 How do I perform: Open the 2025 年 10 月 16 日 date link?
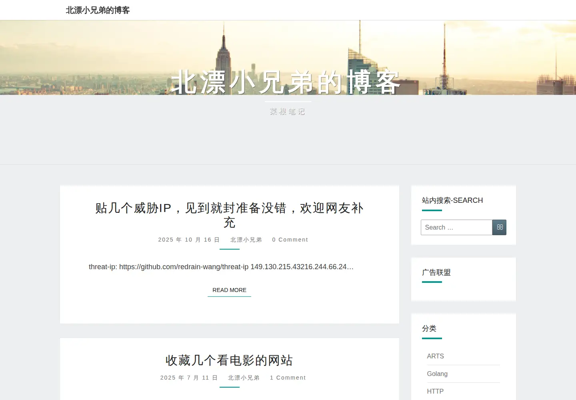pos(189,240)
